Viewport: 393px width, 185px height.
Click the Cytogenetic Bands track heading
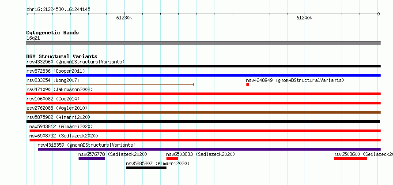click(x=53, y=33)
